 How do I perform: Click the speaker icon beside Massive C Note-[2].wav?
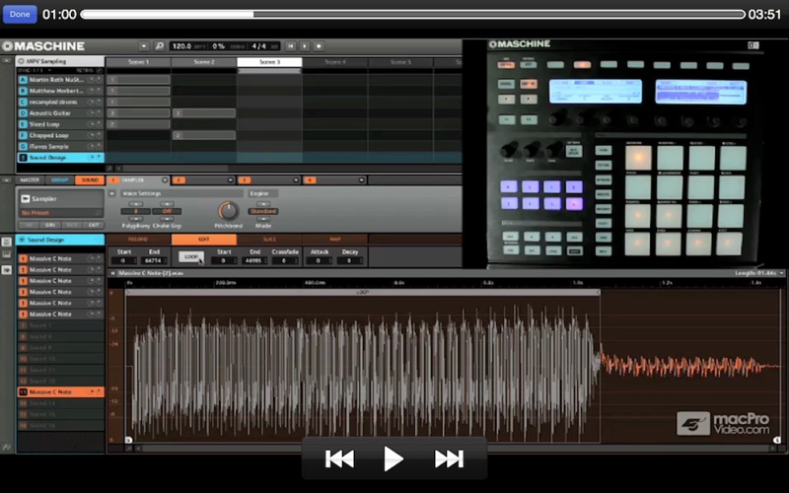coord(112,273)
